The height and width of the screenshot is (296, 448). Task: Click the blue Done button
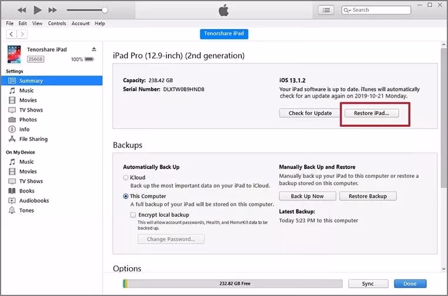[410, 284]
